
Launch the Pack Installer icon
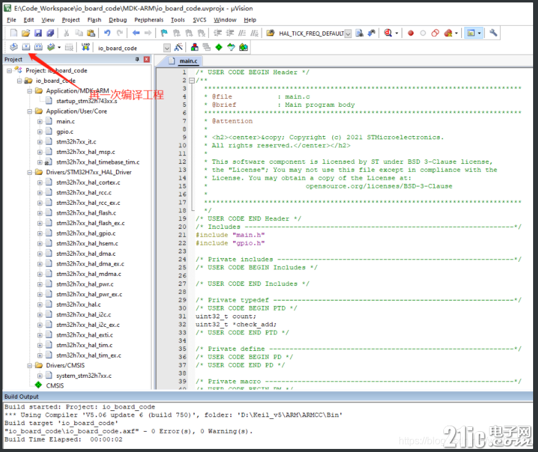[x=243, y=47]
